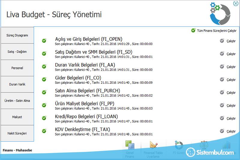Run the FI_AA process with its Çalıştır icon

(222, 66)
